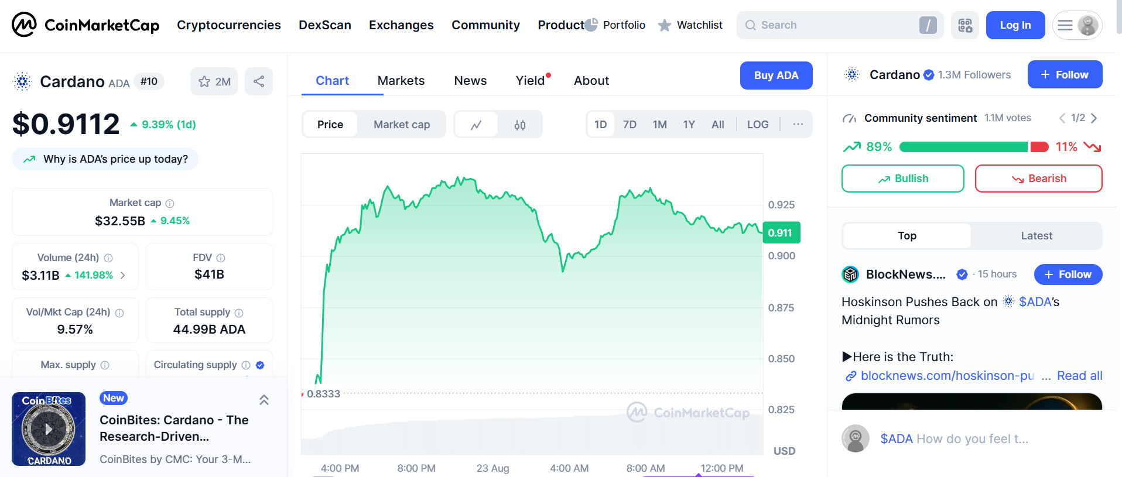Select the line chart icon

(x=476, y=125)
